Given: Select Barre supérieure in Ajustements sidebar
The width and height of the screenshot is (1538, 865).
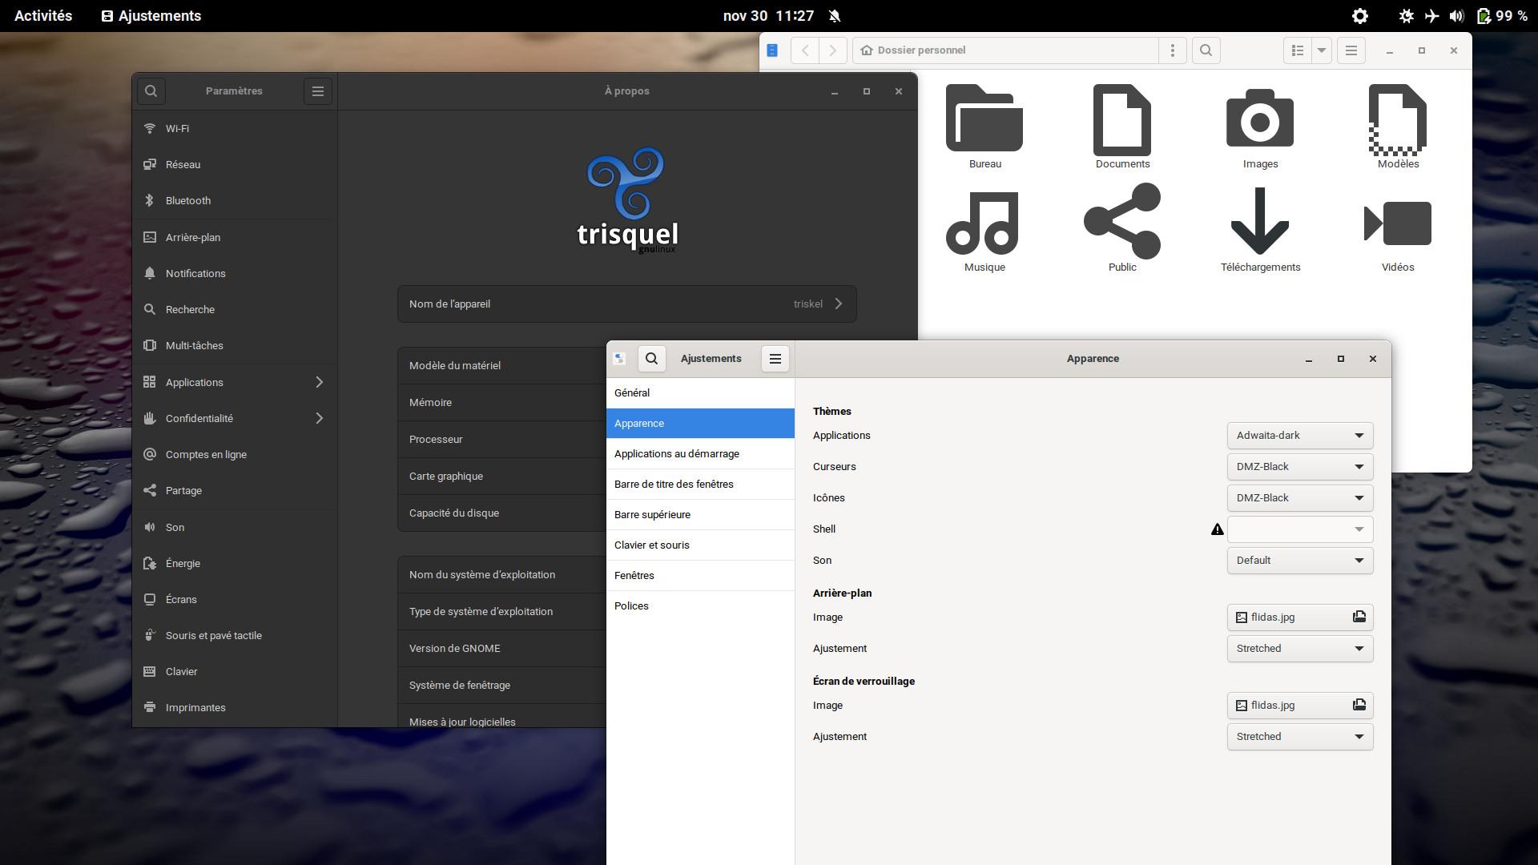Looking at the screenshot, I should [652, 515].
